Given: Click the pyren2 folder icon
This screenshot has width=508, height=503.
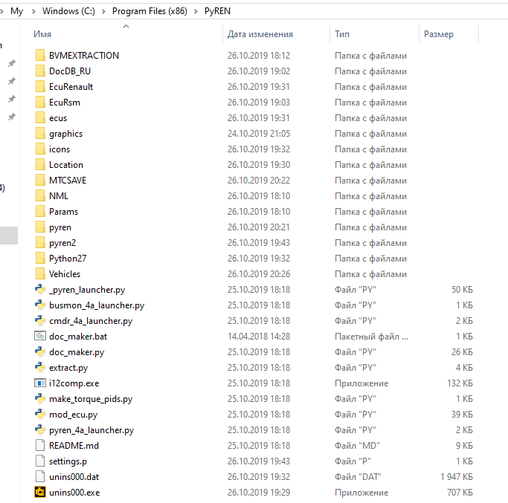Looking at the screenshot, I should tap(40, 243).
